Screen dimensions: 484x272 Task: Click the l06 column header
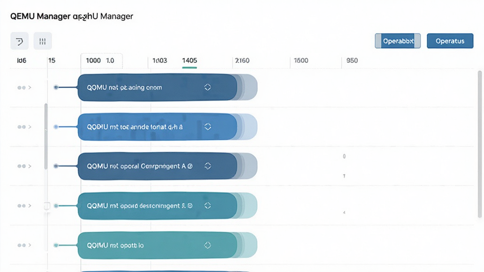(x=22, y=60)
